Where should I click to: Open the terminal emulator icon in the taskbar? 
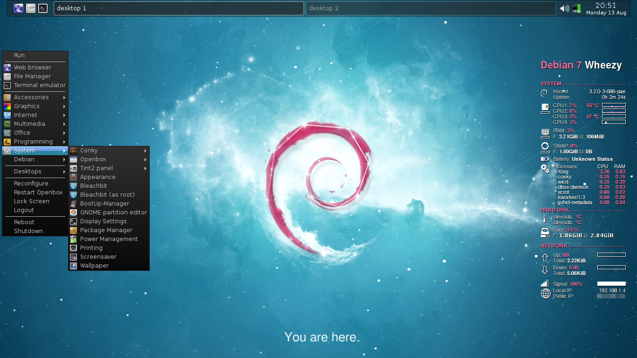pos(42,8)
